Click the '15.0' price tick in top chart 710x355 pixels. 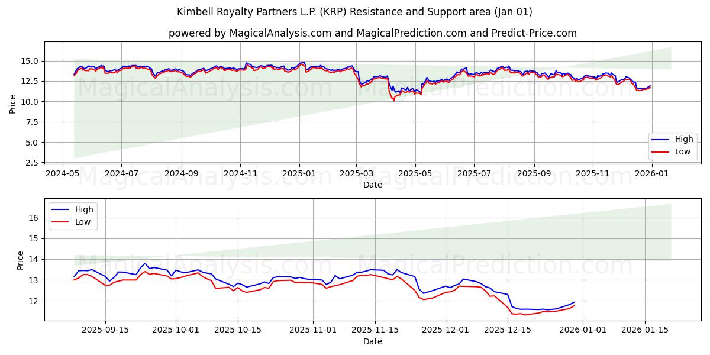[x=30, y=61]
